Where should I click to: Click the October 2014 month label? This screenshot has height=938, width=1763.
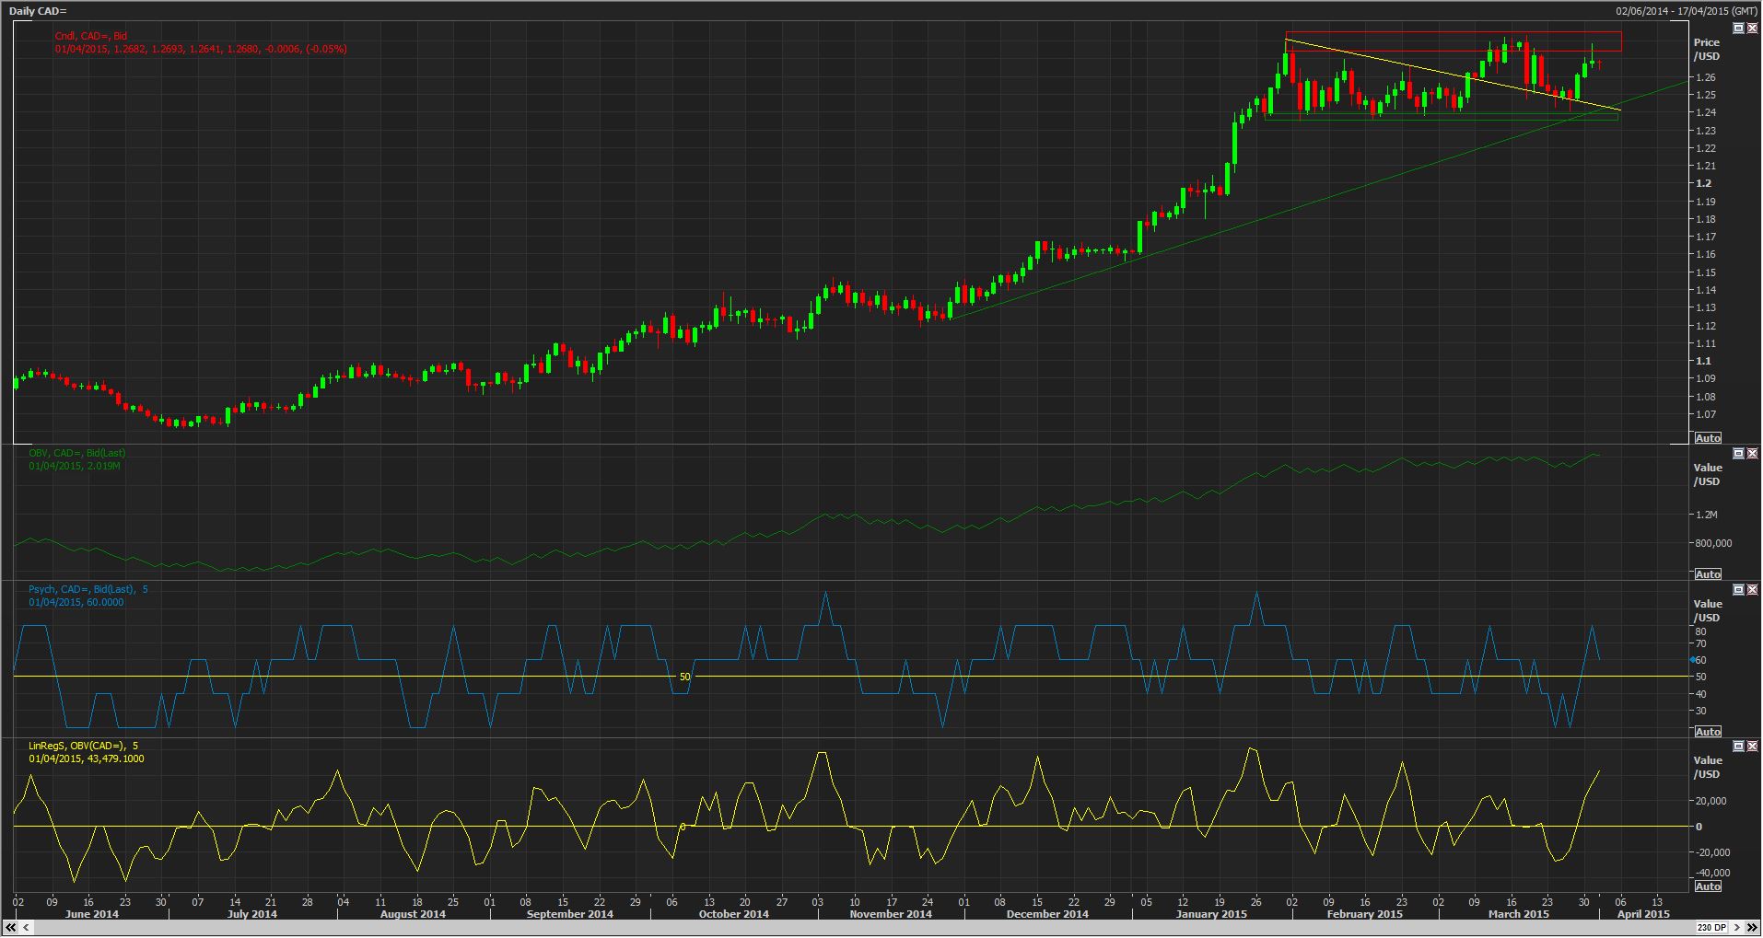click(x=733, y=914)
